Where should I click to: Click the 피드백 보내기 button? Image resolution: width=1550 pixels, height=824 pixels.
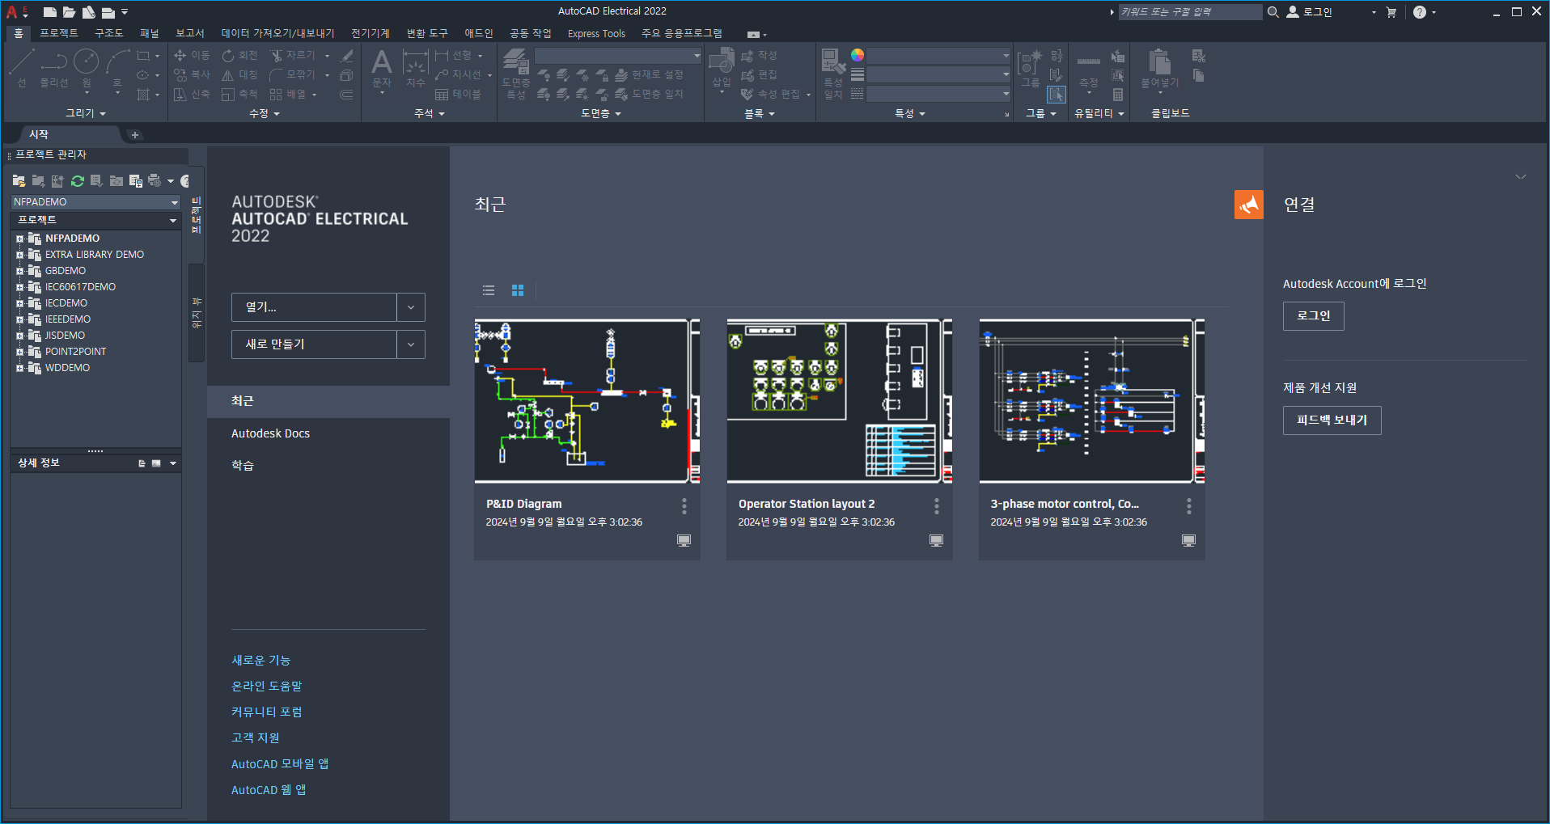(x=1332, y=420)
